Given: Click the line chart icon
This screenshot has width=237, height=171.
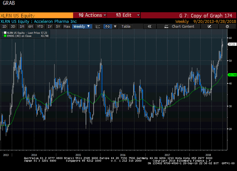Looking at the screenshot, I should point(98,26).
